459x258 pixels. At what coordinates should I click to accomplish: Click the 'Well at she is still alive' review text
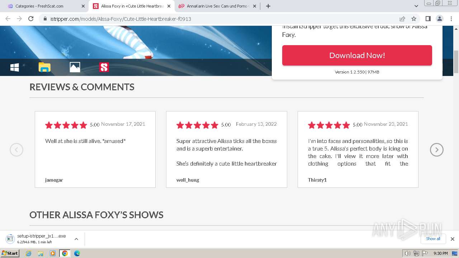coord(85,141)
